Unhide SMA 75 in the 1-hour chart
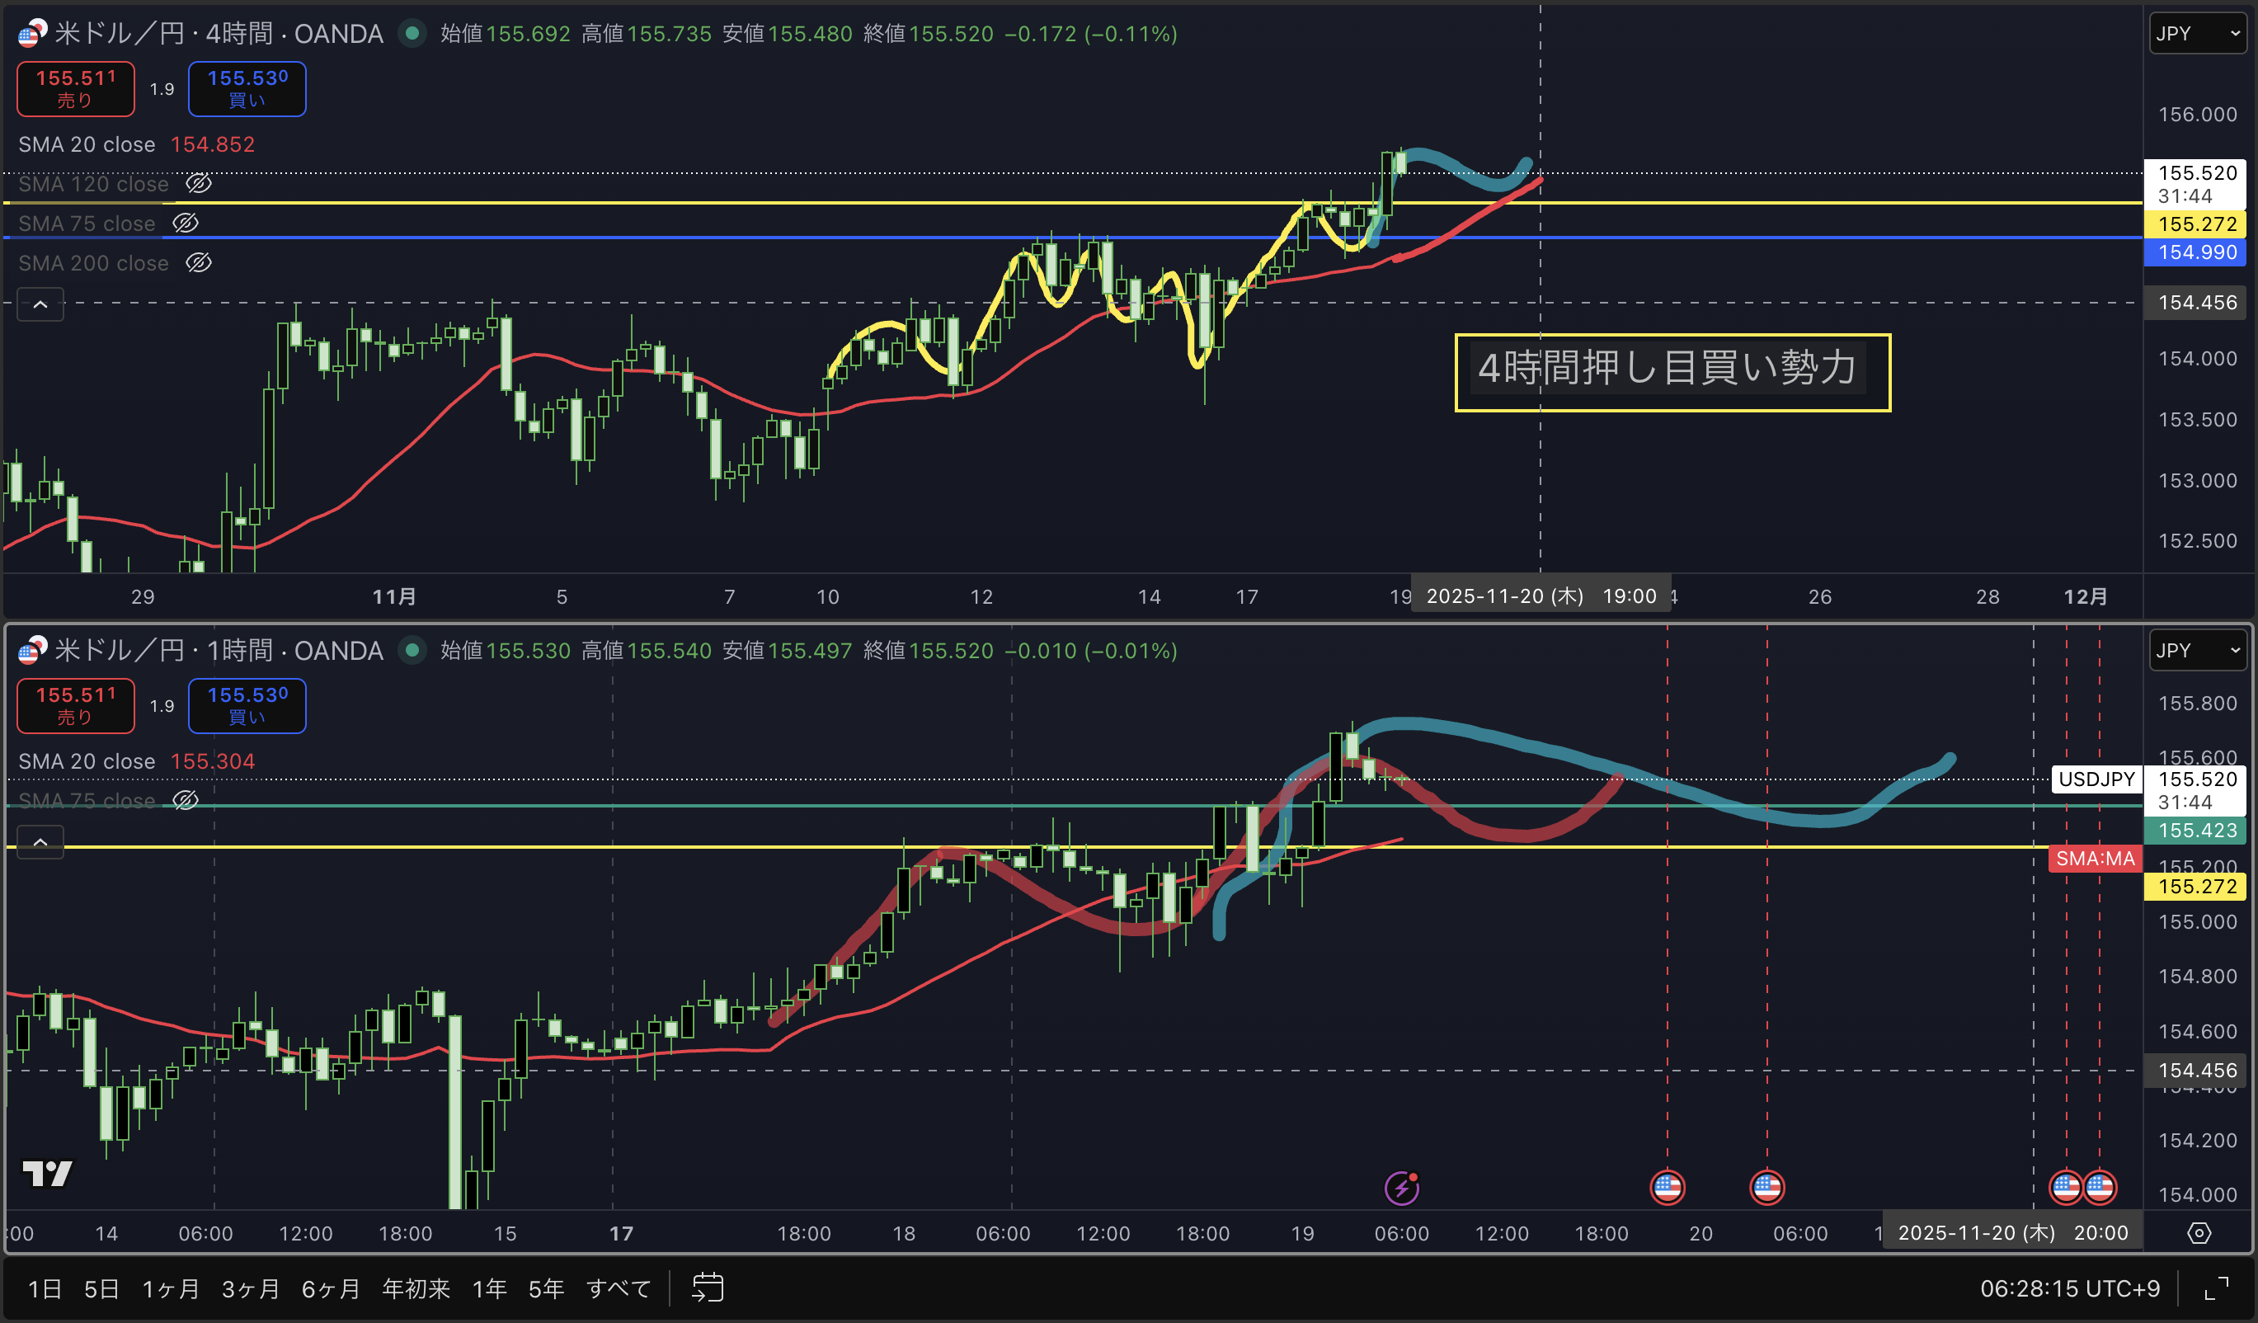The height and width of the screenshot is (1323, 2258). click(186, 800)
